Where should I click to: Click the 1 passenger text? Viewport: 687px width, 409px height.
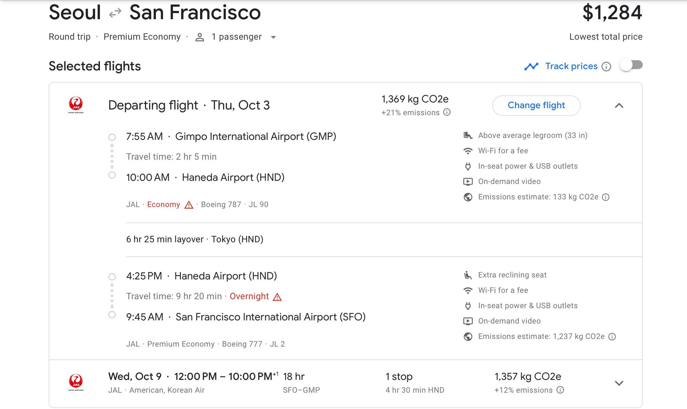tap(236, 37)
